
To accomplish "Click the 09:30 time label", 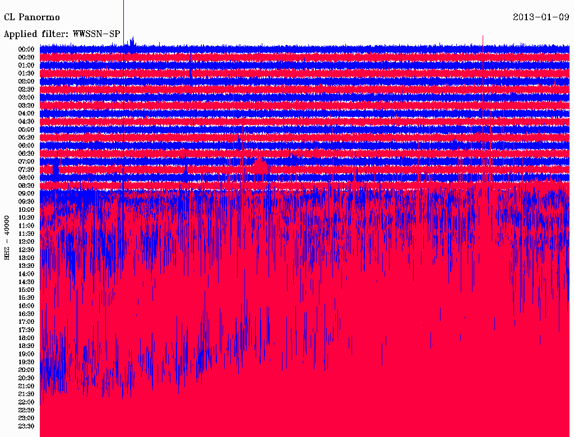I will click(x=26, y=202).
